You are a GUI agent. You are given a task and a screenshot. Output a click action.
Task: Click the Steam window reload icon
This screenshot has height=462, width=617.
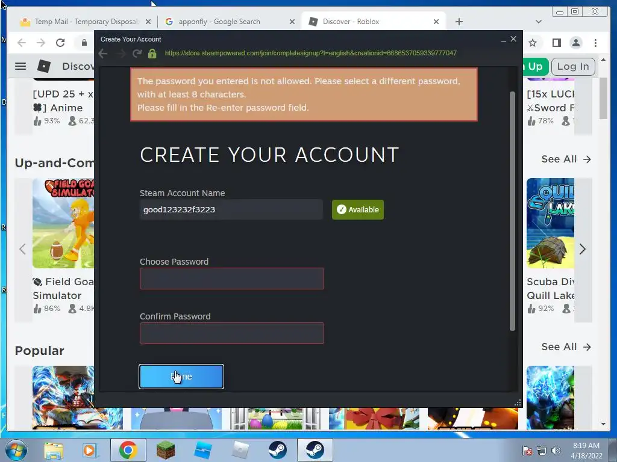coord(137,54)
